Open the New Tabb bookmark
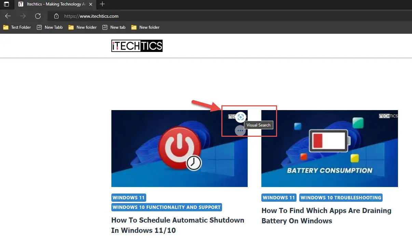The image size is (412, 239). coord(50,27)
